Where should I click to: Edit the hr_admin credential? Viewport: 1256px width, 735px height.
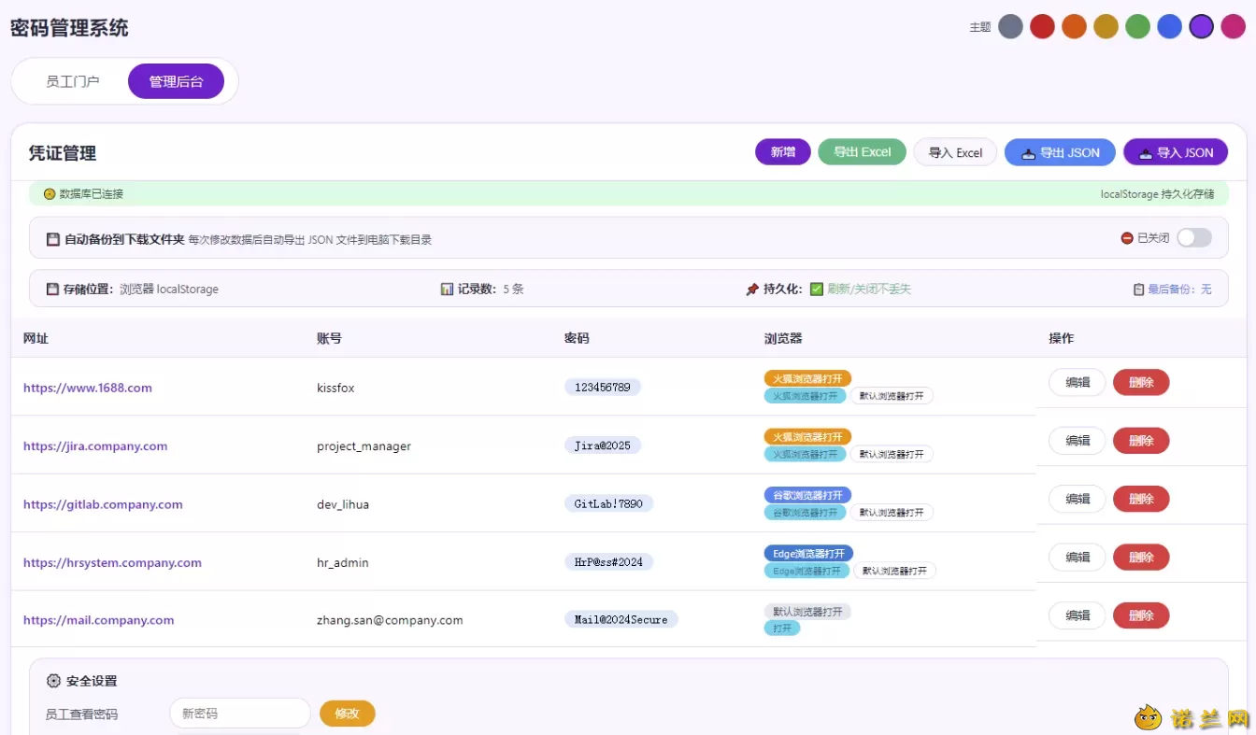(x=1078, y=558)
